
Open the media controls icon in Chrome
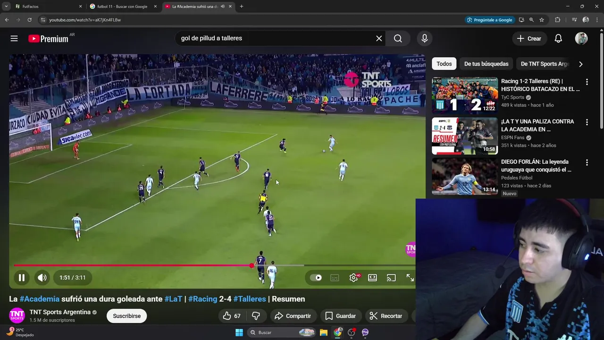coord(574,20)
